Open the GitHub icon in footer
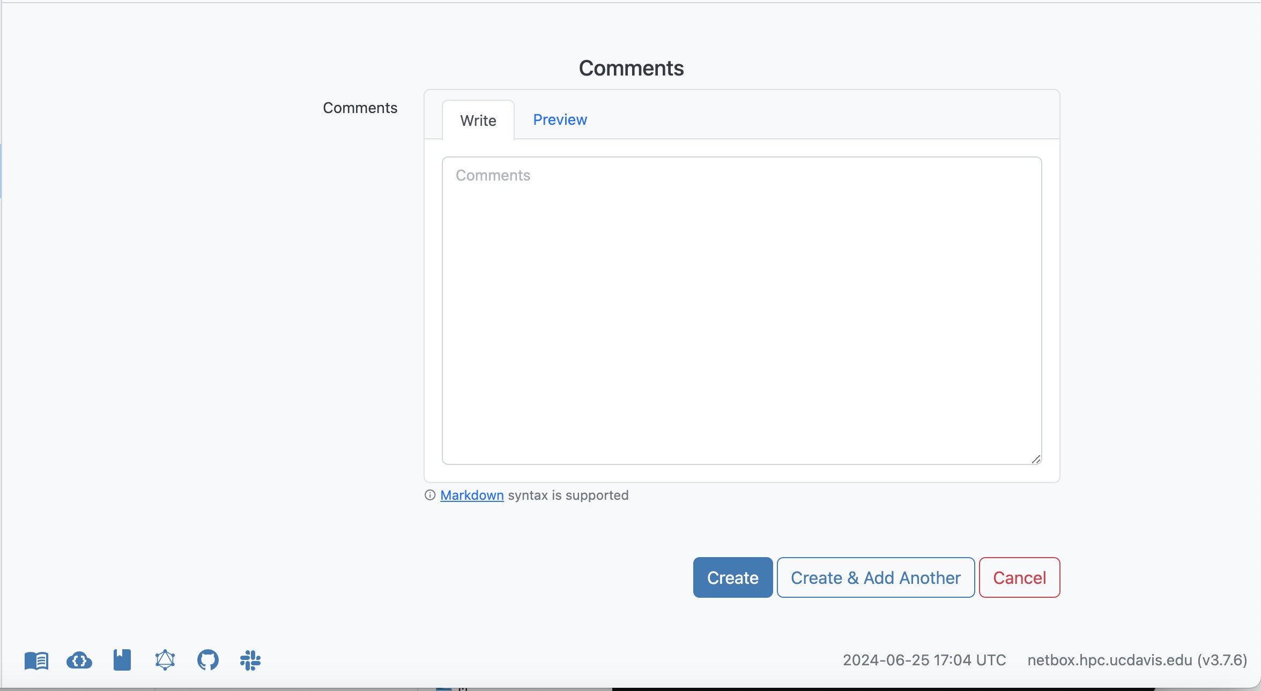This screenshot has width=1261, height=691. (208, 660)
